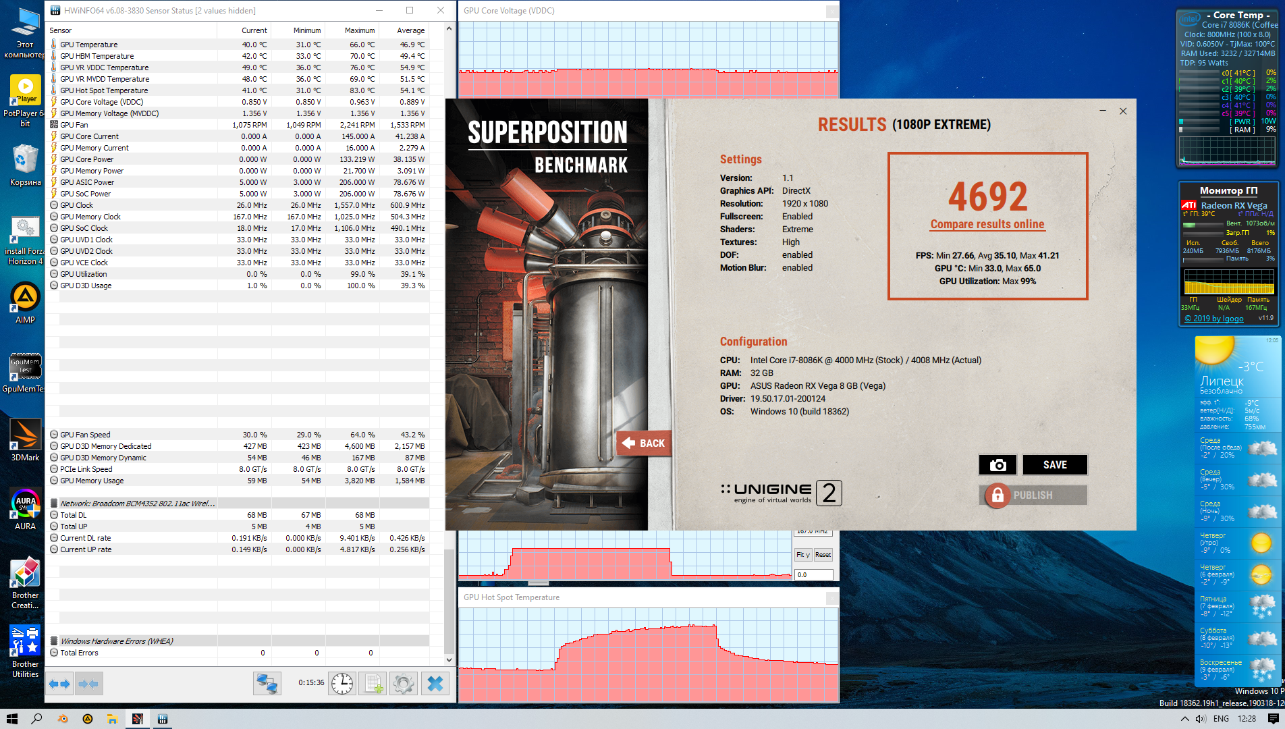1285x729 pixels.
Task: Select the install Forza Horizon 4 icon
Action: (25, 239)
